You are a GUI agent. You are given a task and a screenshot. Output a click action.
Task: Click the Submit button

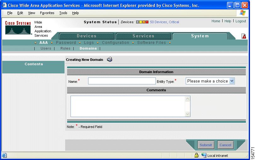coord(206,145)
